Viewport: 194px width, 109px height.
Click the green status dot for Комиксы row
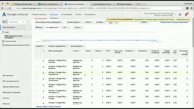(43, 61)
